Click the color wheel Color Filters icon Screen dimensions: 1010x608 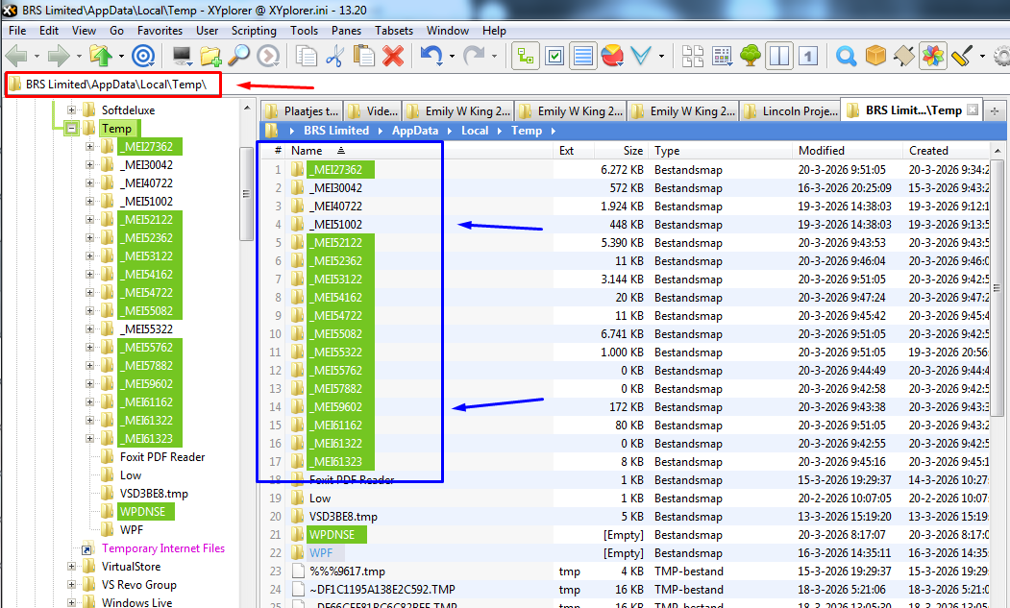point(931,57)
